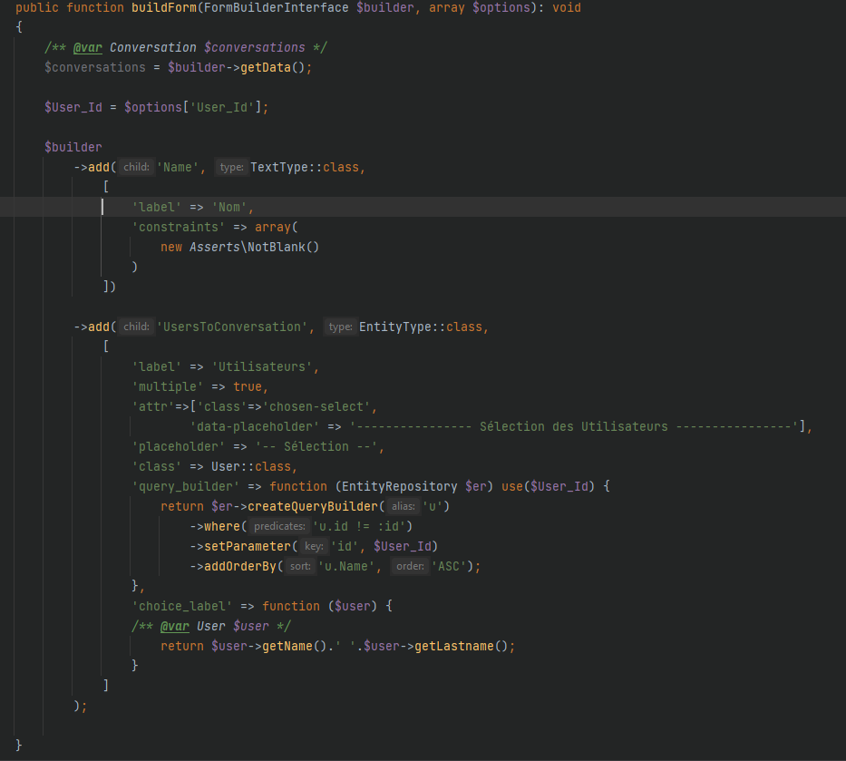The width and height of the screenshot is (846, 761).
Task: Click the 'key:' inlay hint in setParameter
Action: pyautogui.click(x=314, y=547)
